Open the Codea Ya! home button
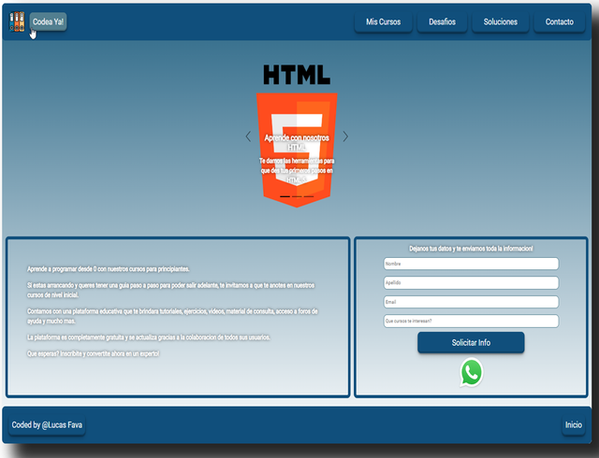This screenshot has height=458, width=599. coord(48,21)
